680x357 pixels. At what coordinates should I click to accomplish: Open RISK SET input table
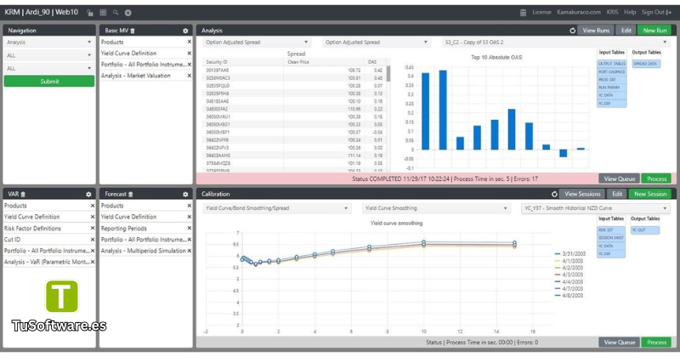[x=610, y=229]
